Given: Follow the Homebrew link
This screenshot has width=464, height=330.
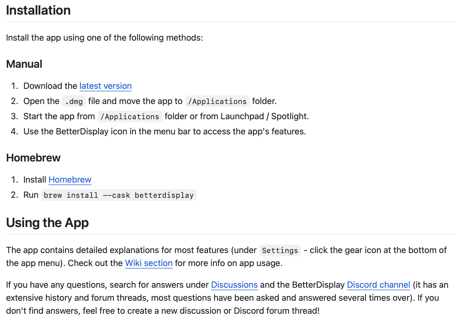Looking at the screenshot, I should point(70,180).
